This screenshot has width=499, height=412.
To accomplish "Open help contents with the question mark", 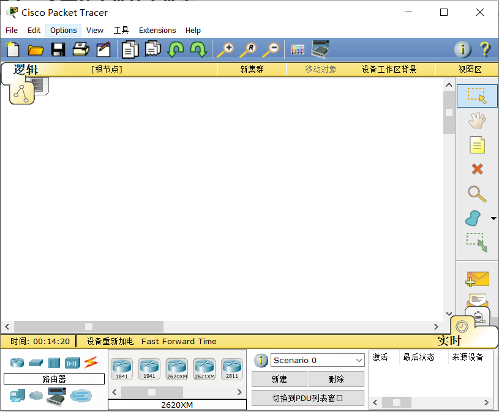I will coord(485,50).
